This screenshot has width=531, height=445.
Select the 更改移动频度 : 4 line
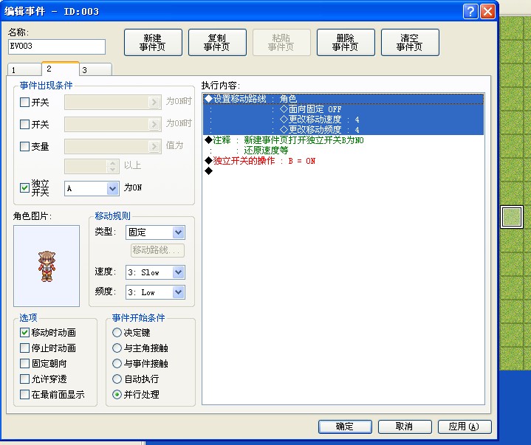click(x=343, y=130)
